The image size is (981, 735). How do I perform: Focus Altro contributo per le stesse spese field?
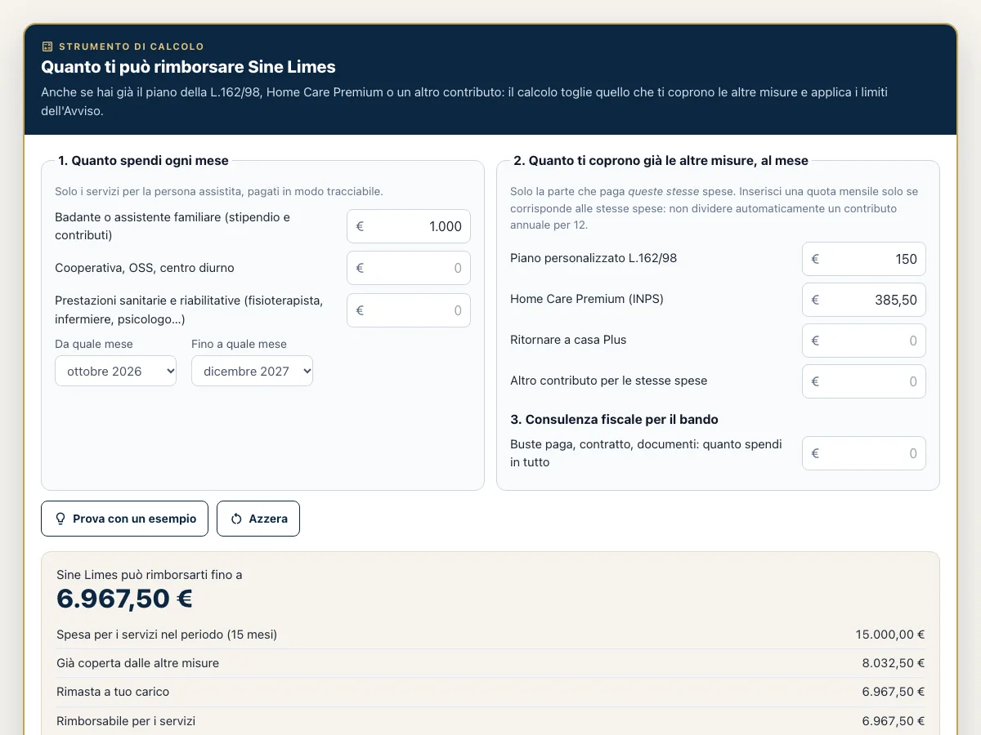pyautogui.click(x=864, y=381)
